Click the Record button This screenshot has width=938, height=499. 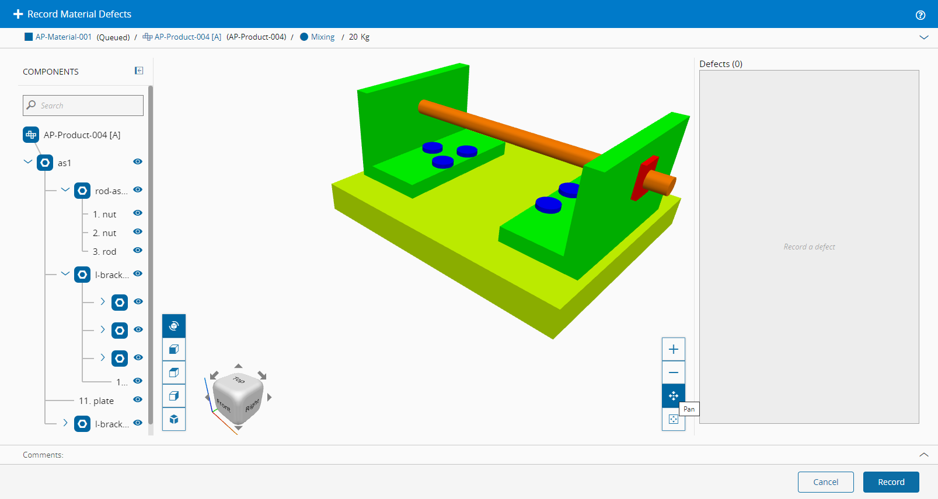click(891, 482)
